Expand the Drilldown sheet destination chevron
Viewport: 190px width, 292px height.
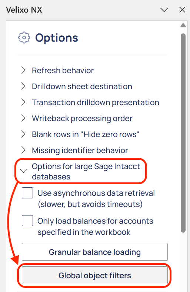(x=23, y=87)
